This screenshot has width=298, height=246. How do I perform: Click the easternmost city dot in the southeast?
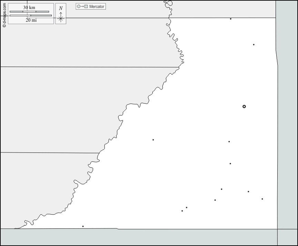(x=262, y=199)
